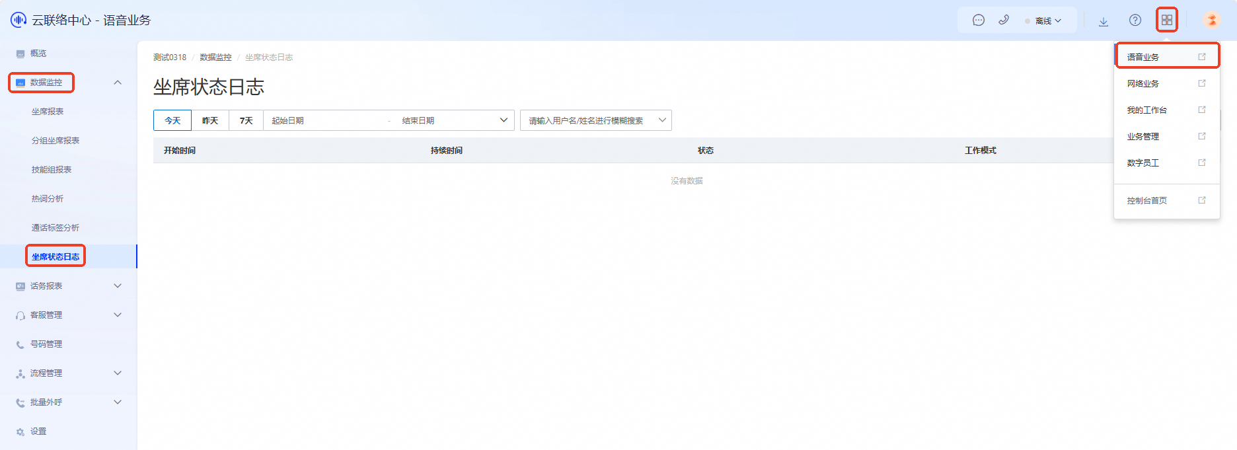This screenshot has height=450, width=1237.
Task: Open the app grid switcher icon
Action: pyautogui.click(x=1167, y=20)
